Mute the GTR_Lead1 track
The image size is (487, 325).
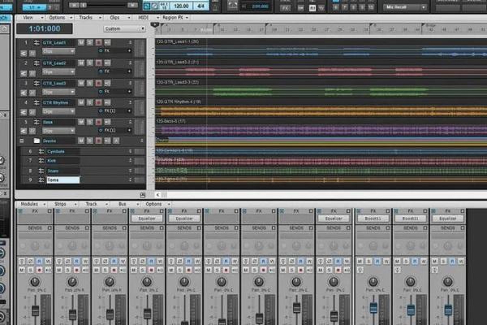(81, 42)
